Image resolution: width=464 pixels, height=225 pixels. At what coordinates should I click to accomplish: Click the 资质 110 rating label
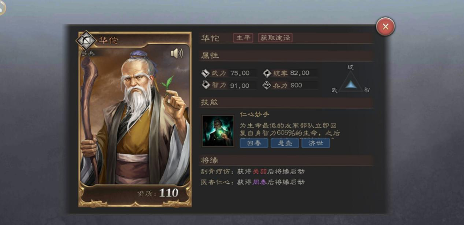[x=158, y=193]
